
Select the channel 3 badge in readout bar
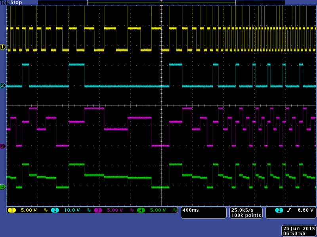coord(98,210)
